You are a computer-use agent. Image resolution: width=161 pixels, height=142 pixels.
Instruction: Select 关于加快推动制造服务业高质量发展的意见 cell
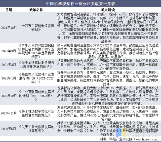(x=36, y=65)
